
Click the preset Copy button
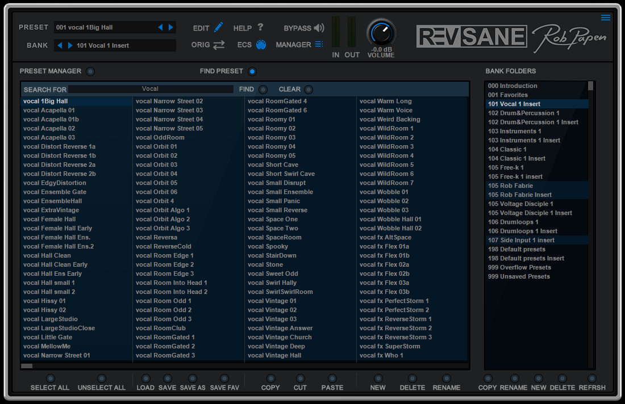[270, 378]
